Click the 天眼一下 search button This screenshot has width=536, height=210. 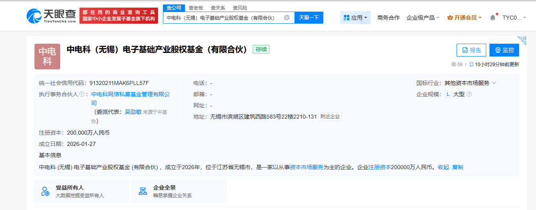309,18
